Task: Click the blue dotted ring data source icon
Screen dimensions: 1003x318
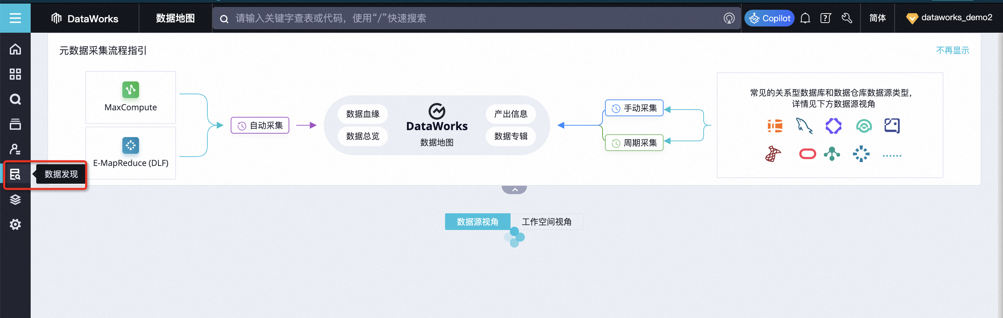Action: click(861, 154)
